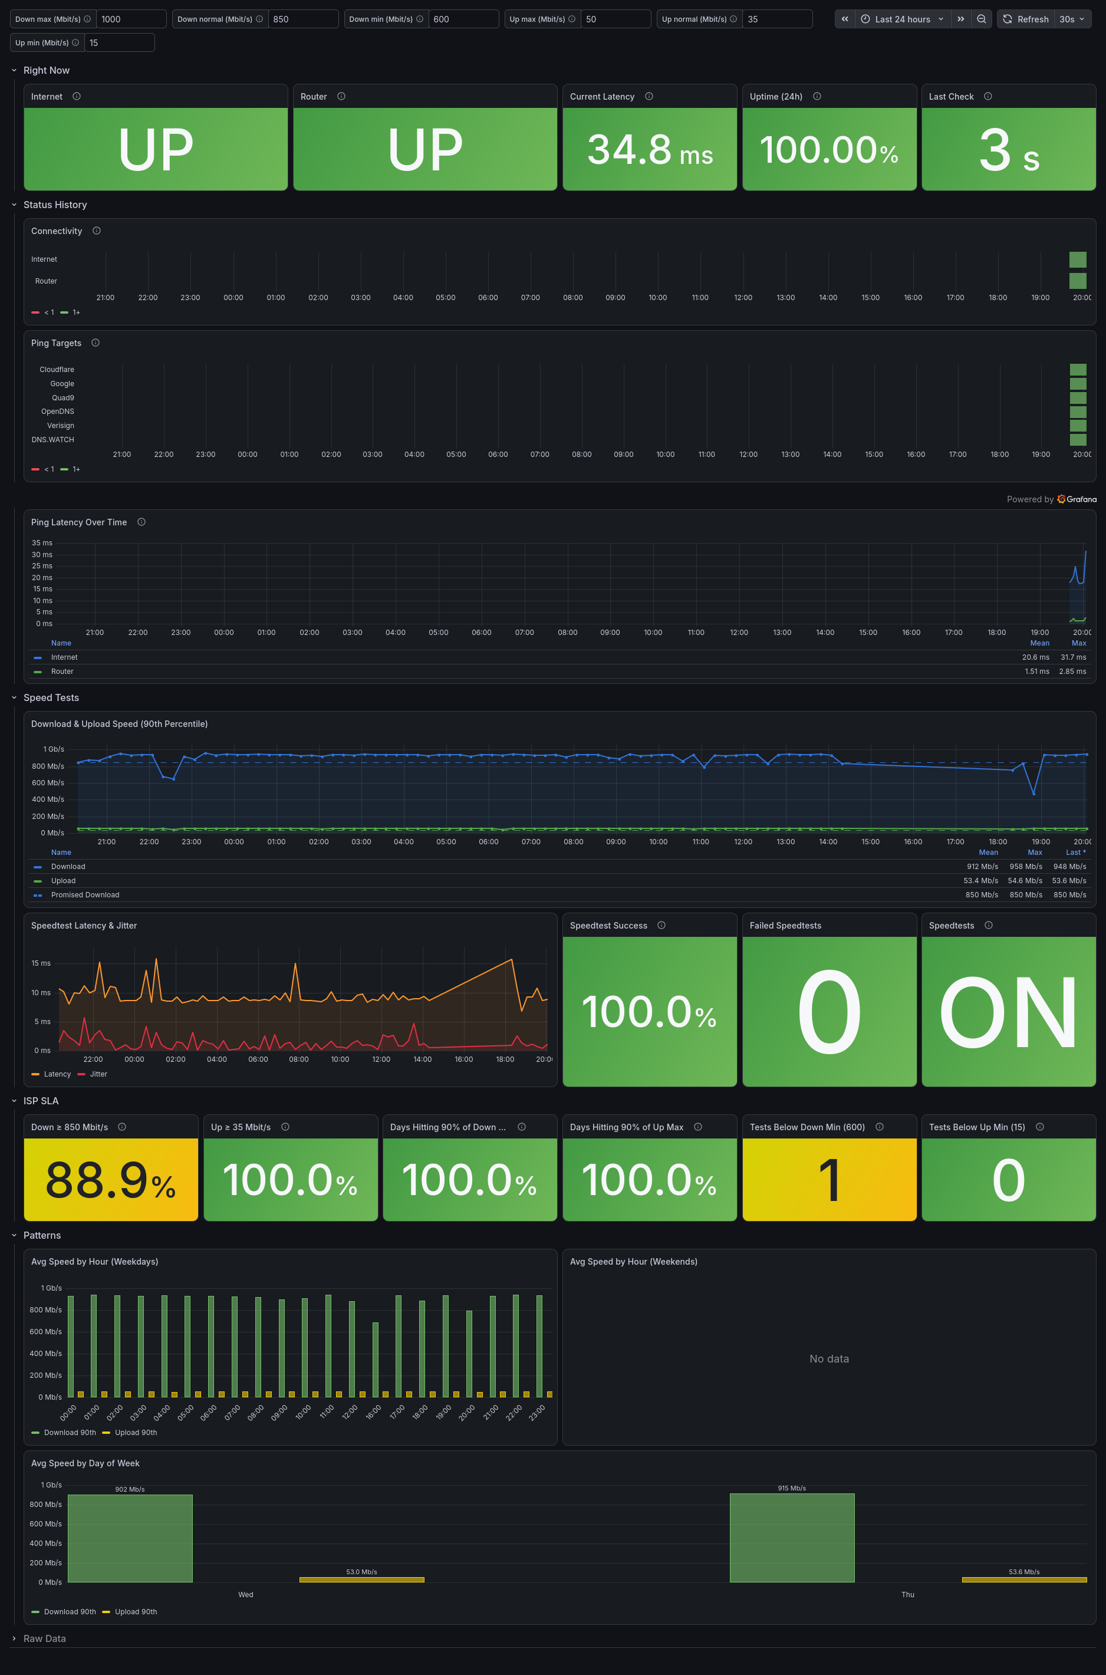Open info icon on Speedtest Success panel

661,925
